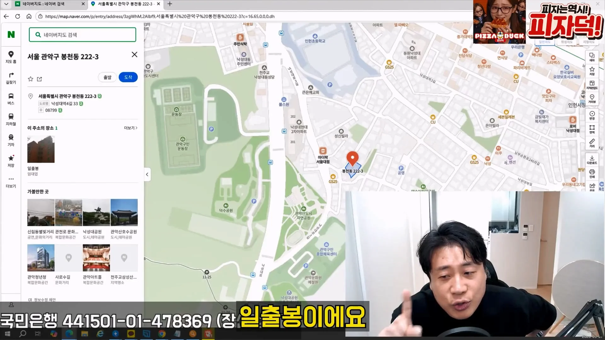The width and height of the screenshot is (605, 340).
Task: Select the 면적 area measuring tool
Action: pos(592,129)
